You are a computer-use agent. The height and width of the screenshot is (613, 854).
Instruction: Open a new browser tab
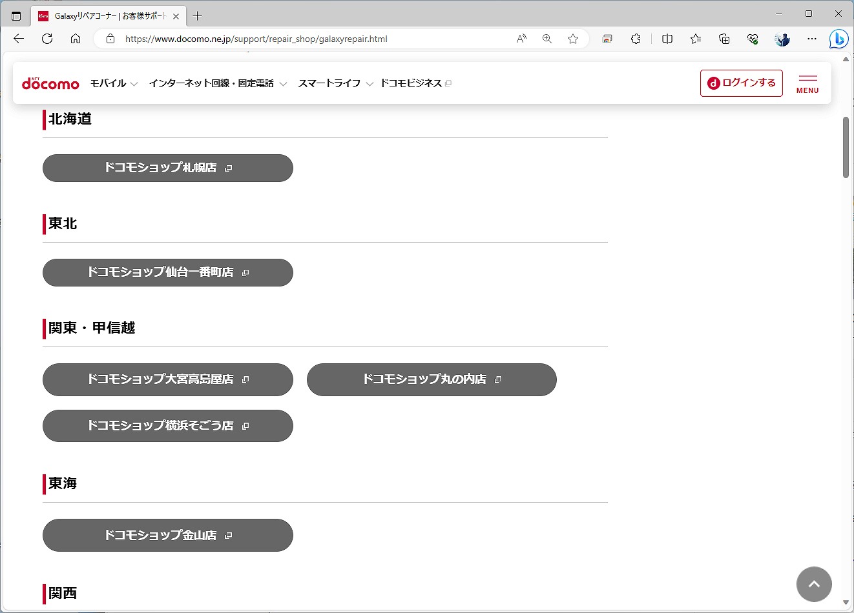198,16
